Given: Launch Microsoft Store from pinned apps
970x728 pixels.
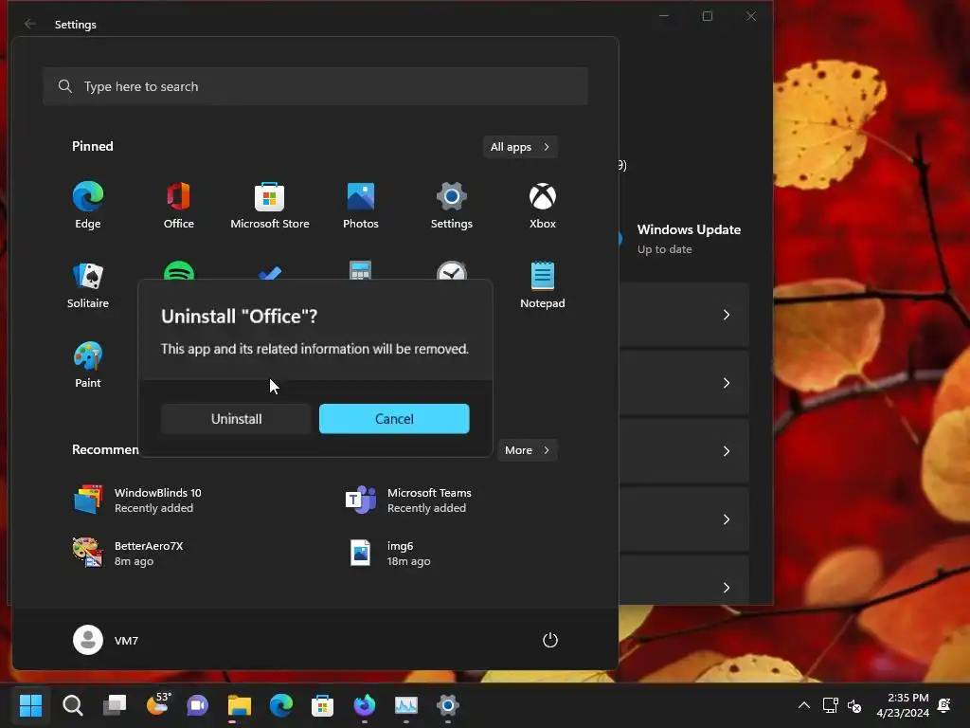Looking at the screenshot, I should pyautogui.click(x=270, y=206).
